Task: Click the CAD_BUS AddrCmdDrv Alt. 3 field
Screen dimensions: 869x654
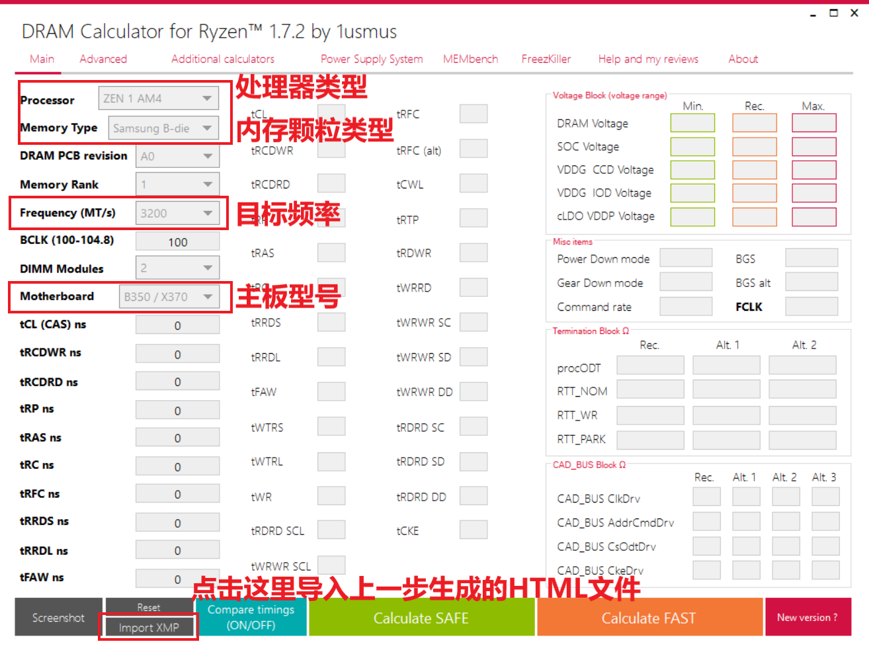Action: click(826, 521)
